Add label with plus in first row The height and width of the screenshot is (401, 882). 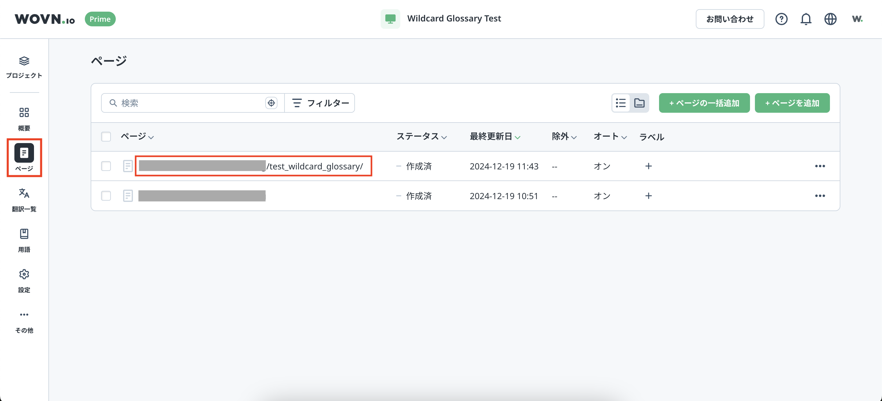click(x=649, y=166)
